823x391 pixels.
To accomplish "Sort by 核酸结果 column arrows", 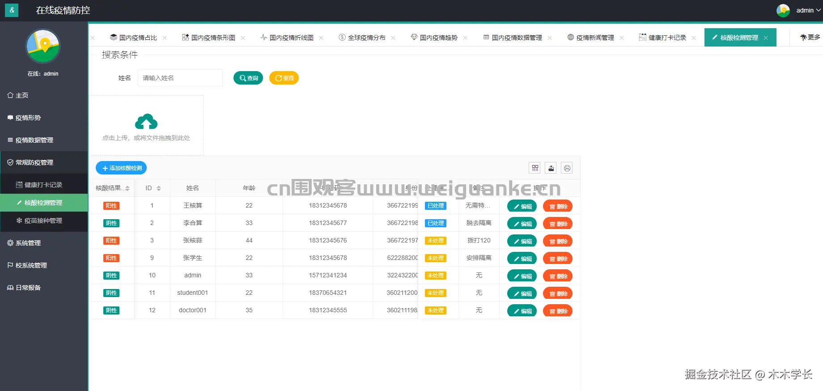I will (127, 188).
